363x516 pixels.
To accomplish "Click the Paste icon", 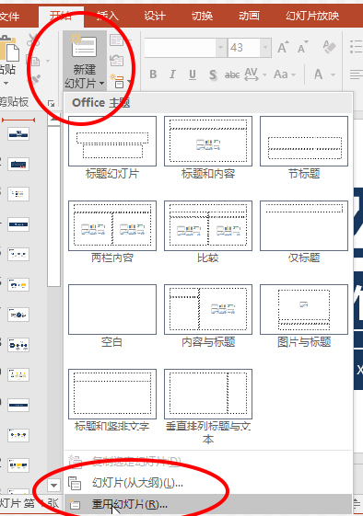I will pos(9,49).
